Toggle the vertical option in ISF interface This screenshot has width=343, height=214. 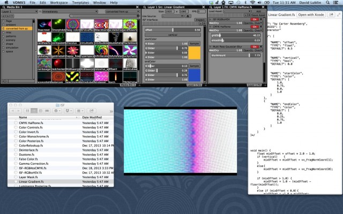173,34
